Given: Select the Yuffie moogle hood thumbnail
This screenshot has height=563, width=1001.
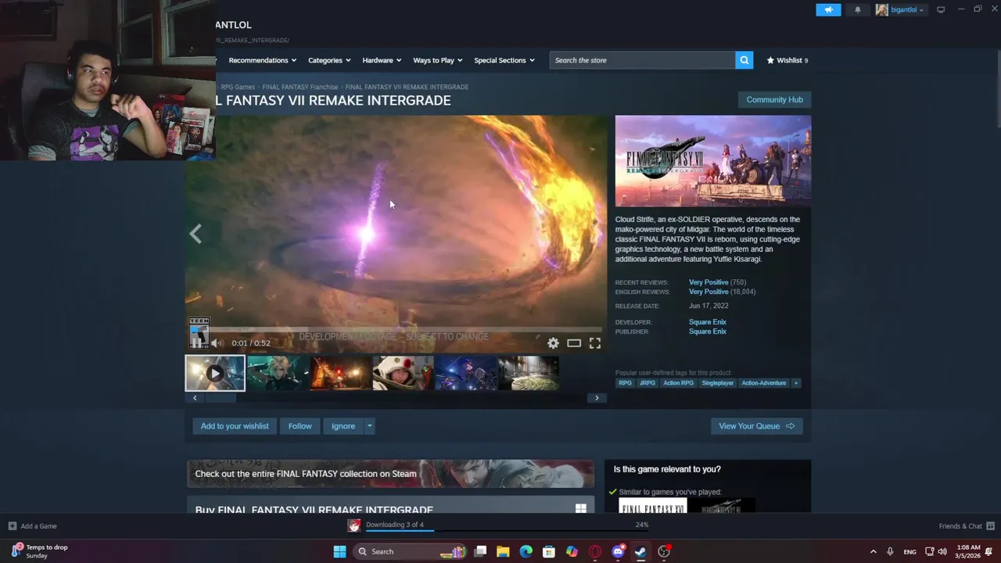Looking at the screenshot, I should coord(403,373).
